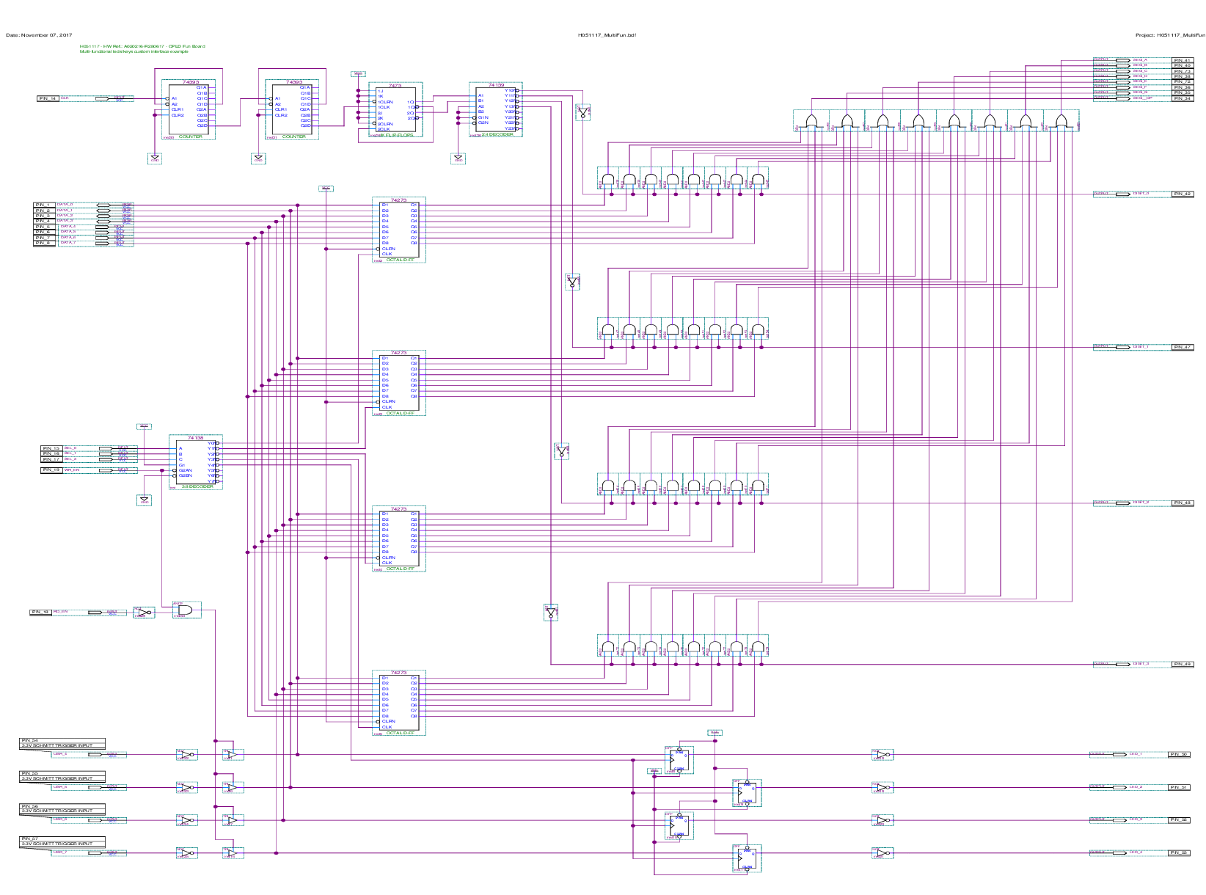Image resolution: width=1206 pixels, height=895 pixels.
Task: Select the VCC symbol above the 7473 block
Action: (358, 74)
